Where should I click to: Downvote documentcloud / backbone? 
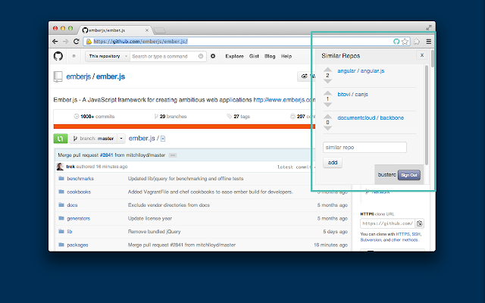(x=327, y=128)
